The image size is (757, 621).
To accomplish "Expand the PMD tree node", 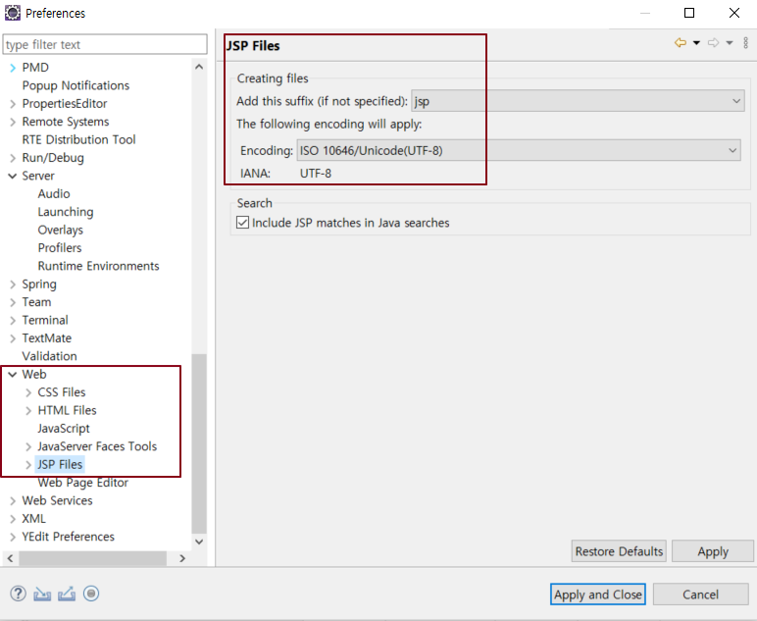I will pos(13,68).
